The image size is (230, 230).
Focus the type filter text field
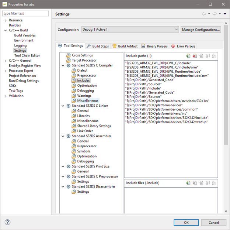(x=25, y=13)
